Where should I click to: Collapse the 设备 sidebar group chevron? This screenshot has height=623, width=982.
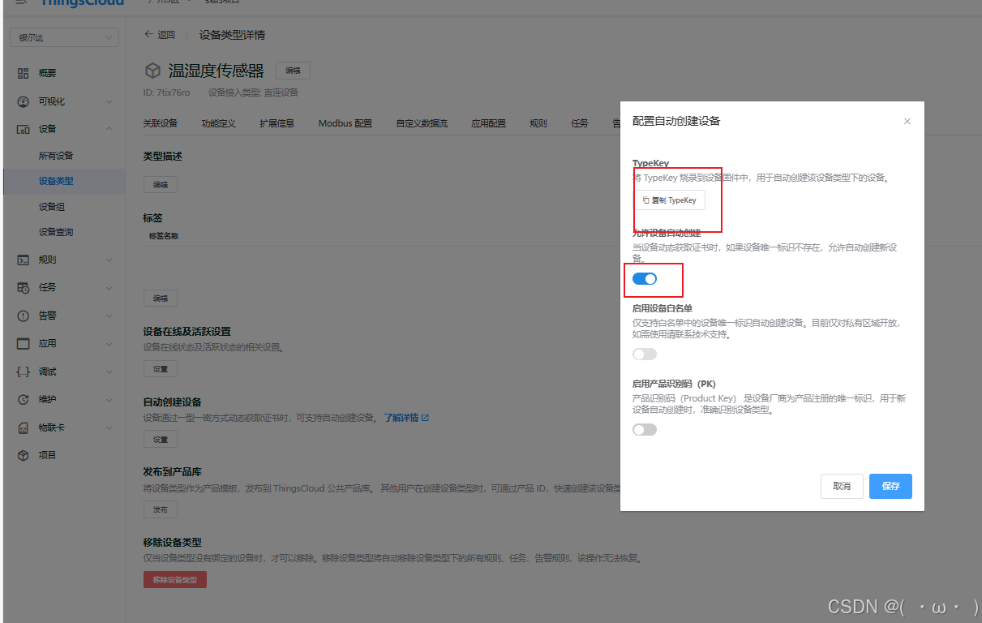point(109,129)
